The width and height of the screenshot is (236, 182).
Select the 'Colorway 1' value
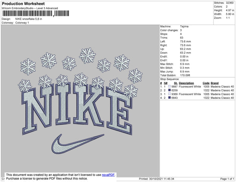(x=22, y=23)
